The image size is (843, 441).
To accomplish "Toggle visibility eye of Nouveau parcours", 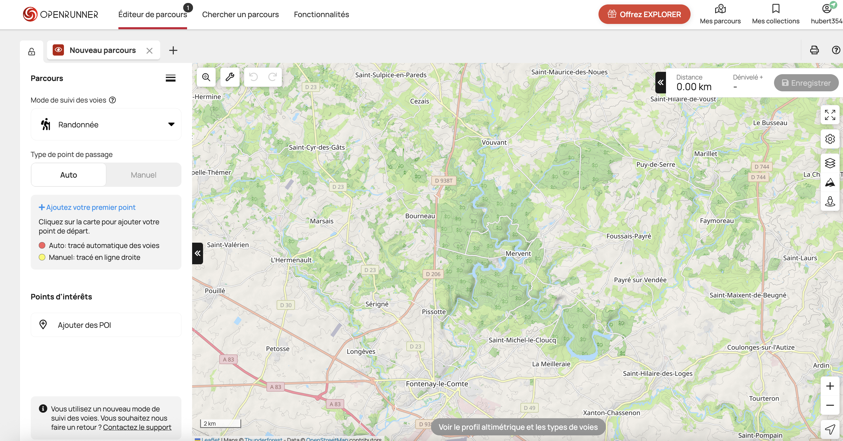I will pos(58,50).
